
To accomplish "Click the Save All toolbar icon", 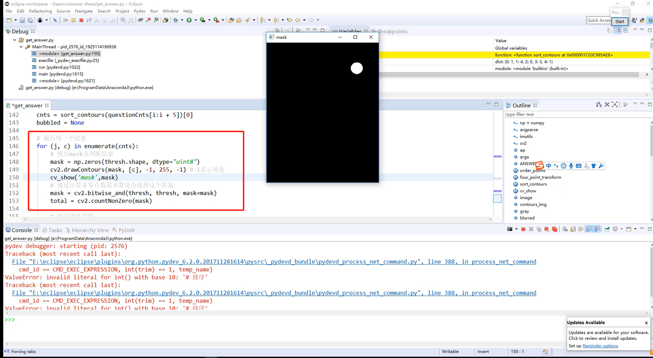I will pyautogui.click(x=30, y=20).
